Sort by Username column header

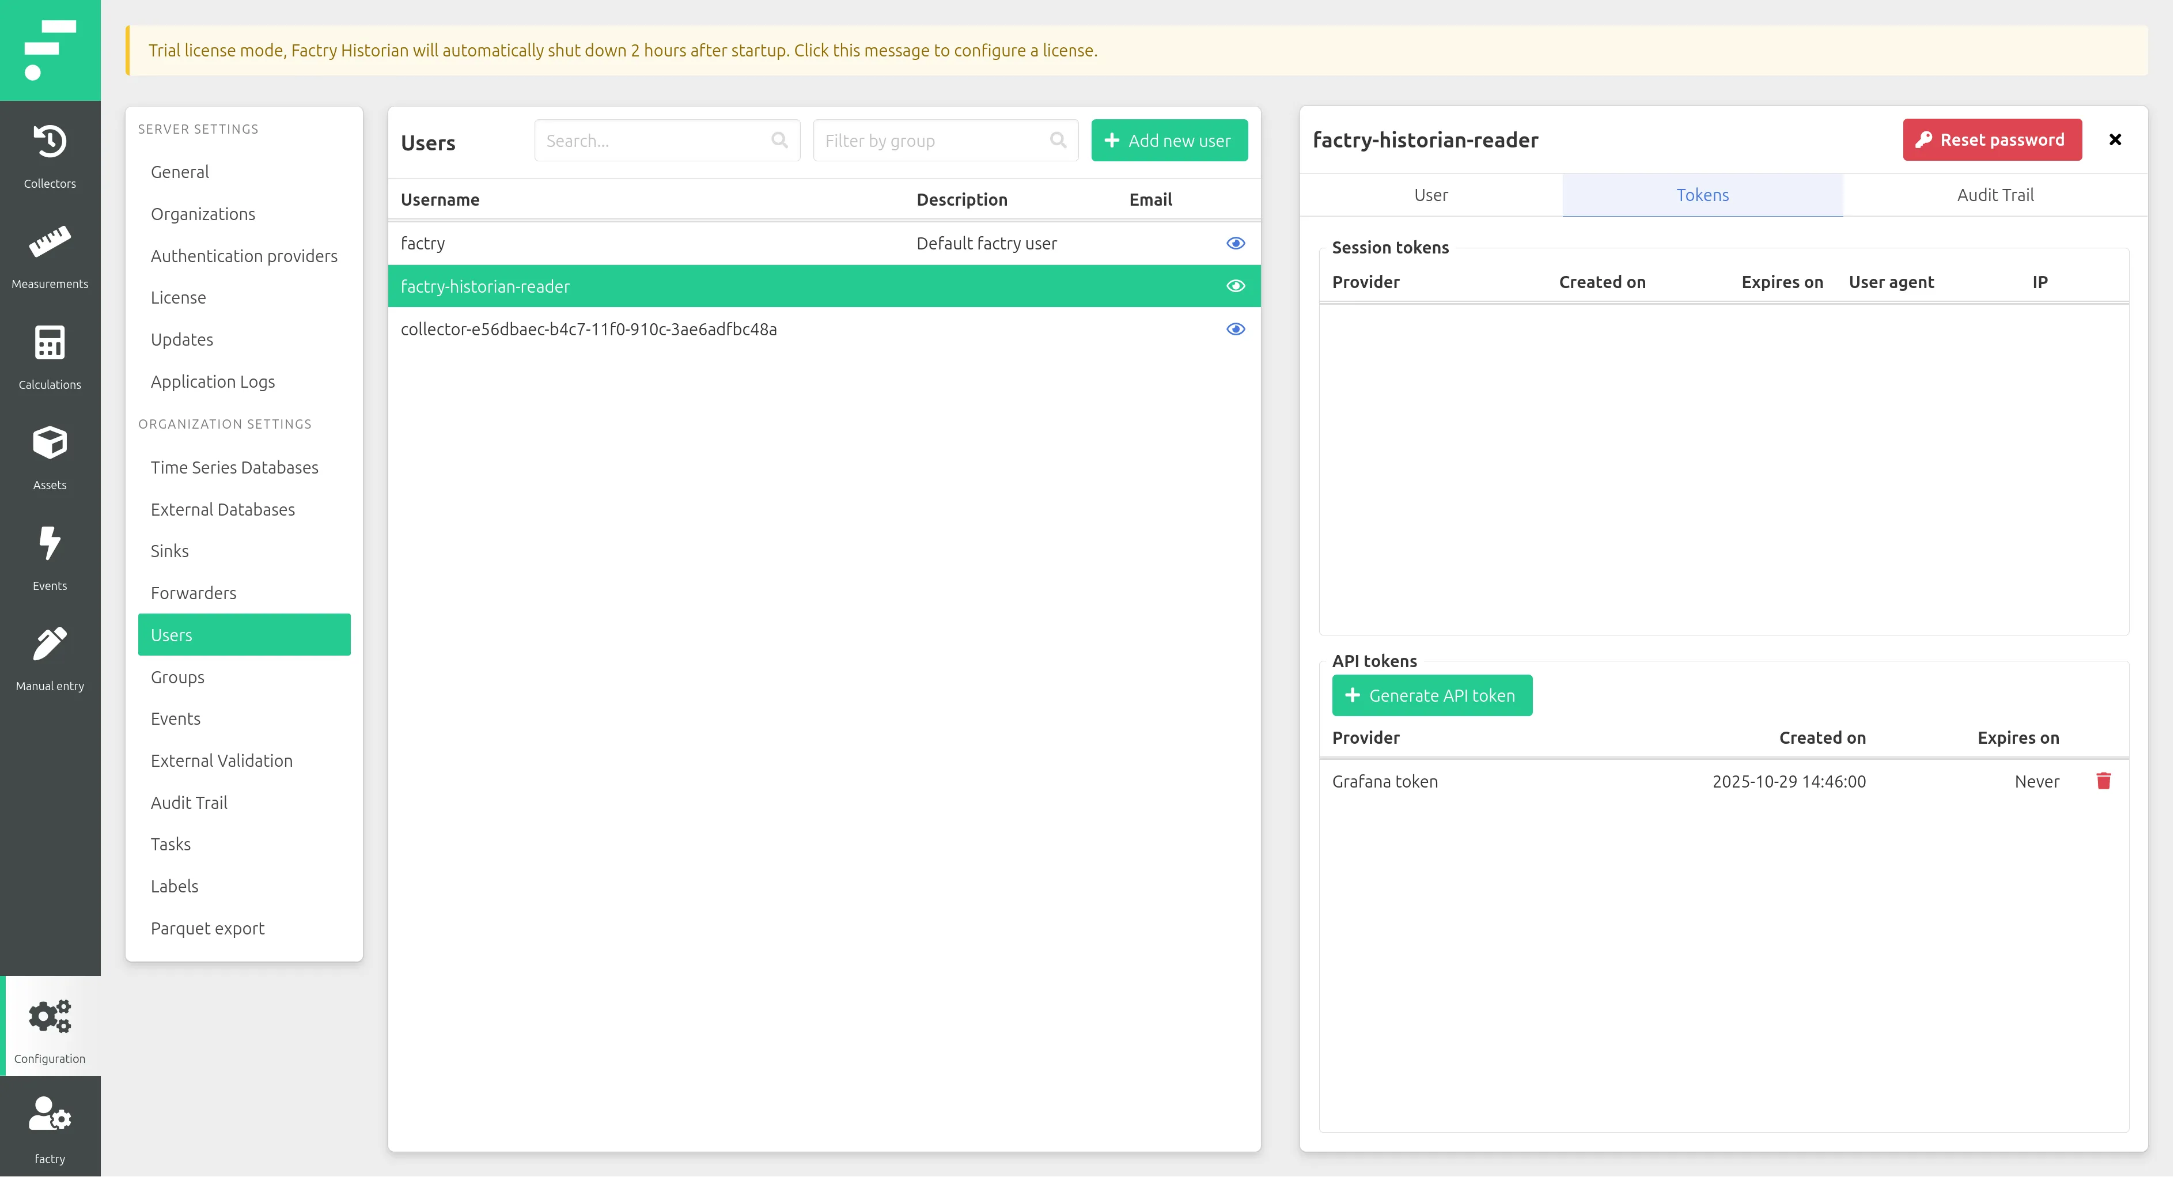click(440, 199)
